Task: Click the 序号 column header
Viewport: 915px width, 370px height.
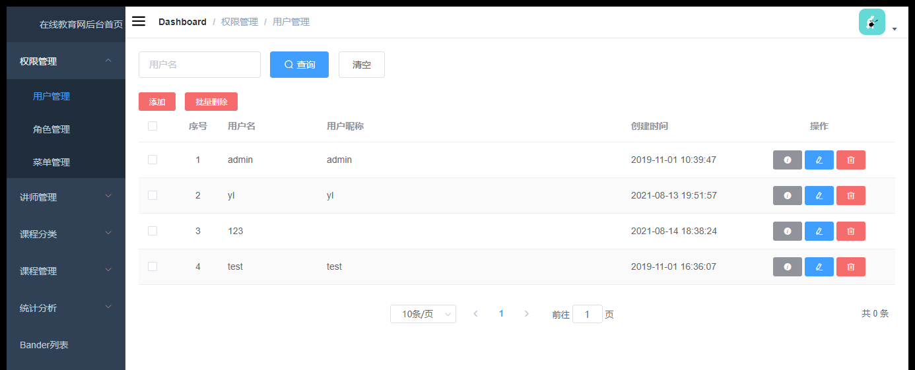Action: [x=198, y=126]
